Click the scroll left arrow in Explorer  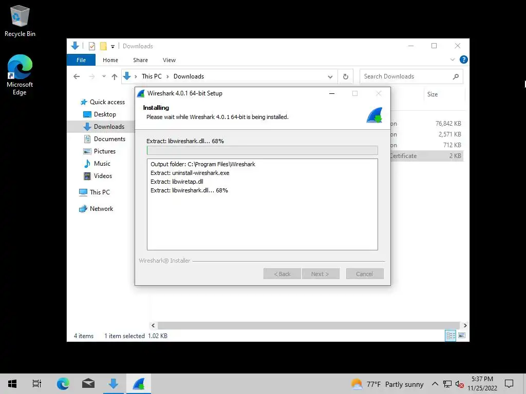(153, 325)
